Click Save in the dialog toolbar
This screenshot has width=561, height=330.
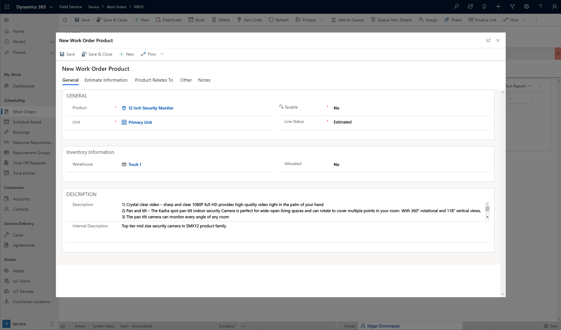point(67,54)
